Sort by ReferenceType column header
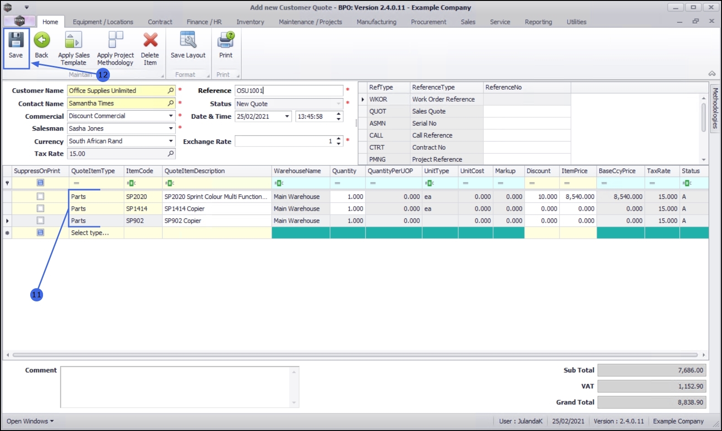 pyautogui.click(x=446, y=87)
